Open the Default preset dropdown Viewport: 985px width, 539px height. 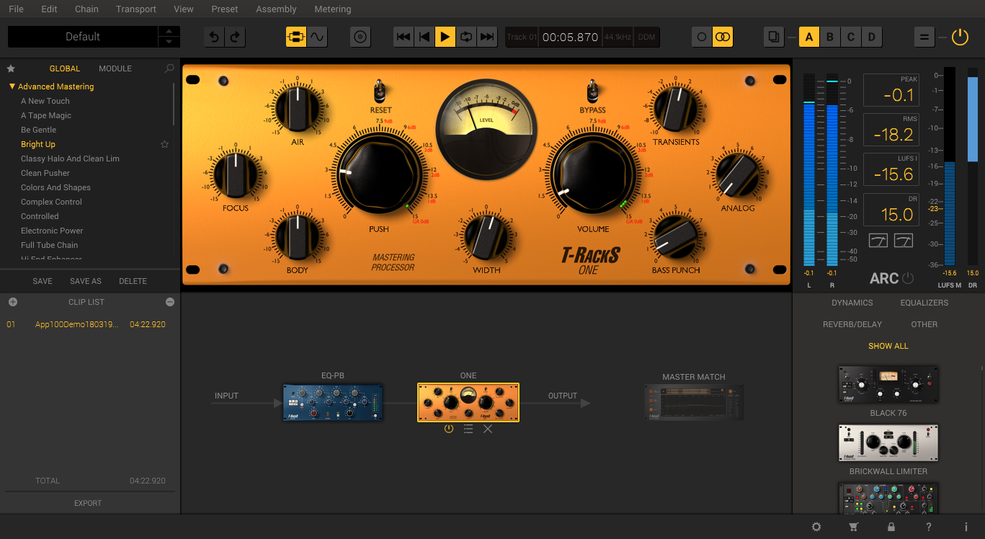click(x=83, y=37)
